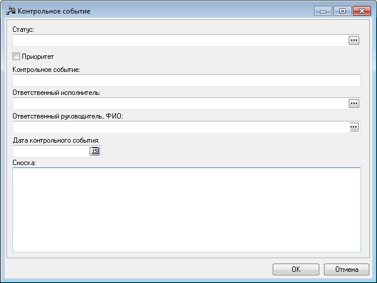377x283 pixels.
Task: Minimize the Контрольное событие window
Action: click(x=323, y=11)
